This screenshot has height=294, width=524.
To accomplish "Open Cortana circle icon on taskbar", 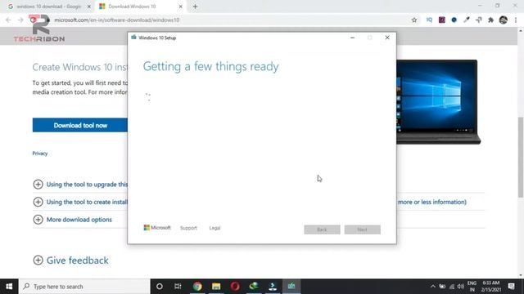I will [160, 287].
